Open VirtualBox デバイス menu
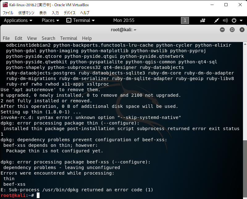This screenshot has height=199, width=247. 69,13
